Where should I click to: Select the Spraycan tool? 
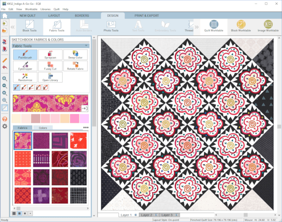tap(50, 54)
